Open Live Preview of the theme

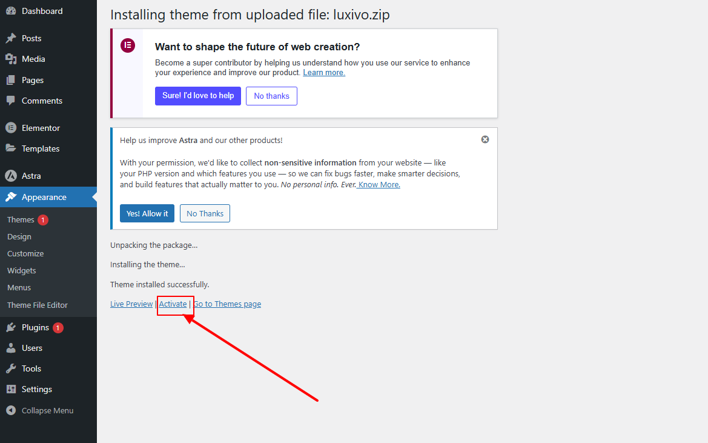tap(131, 304)
